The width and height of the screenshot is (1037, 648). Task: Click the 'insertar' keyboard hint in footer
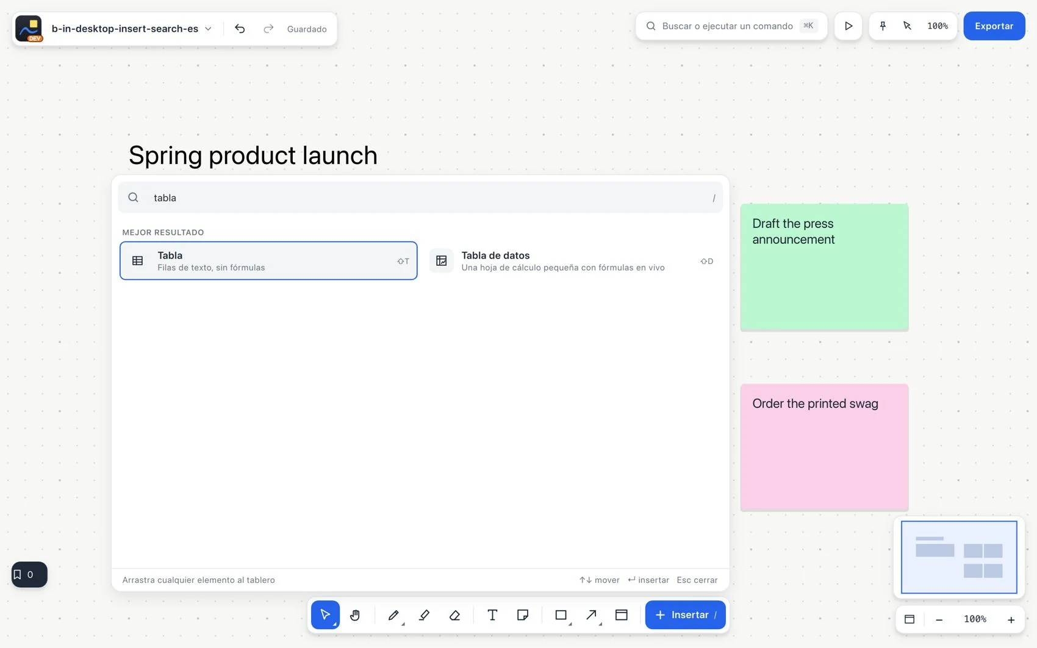[648, 580]
